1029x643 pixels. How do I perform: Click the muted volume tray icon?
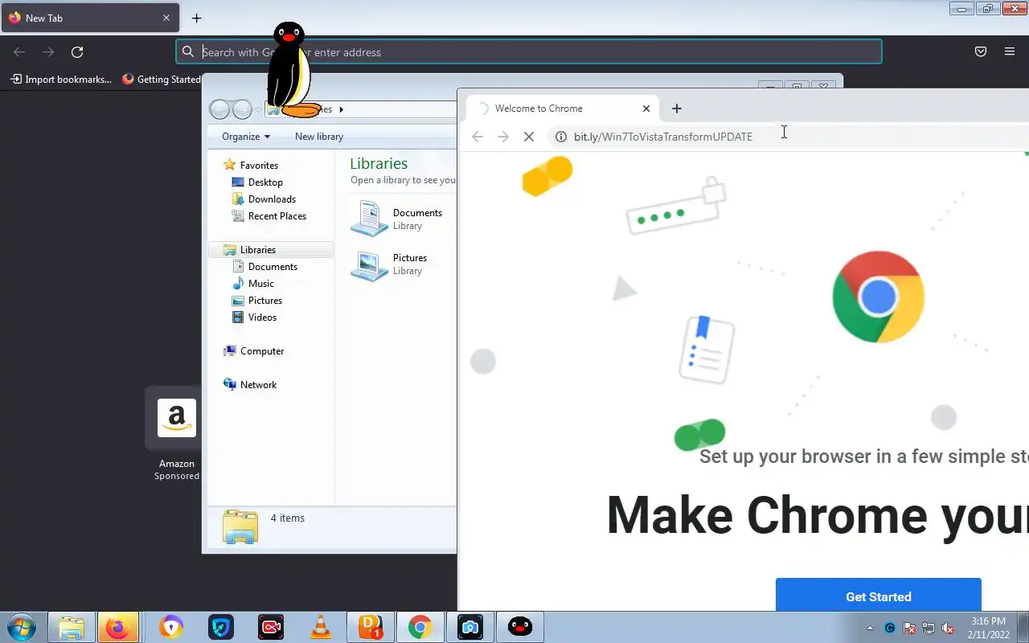click(x=948, y=628)
